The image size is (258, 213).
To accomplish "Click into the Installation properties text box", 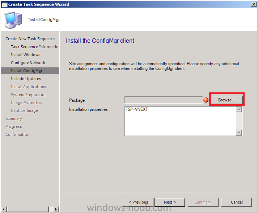I will pyautogui.click(x=181, y=121).
